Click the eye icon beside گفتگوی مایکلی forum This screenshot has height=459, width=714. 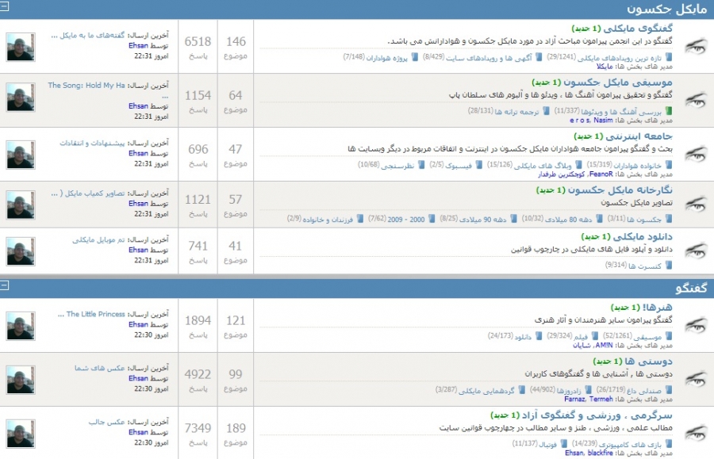(x=695, y=46)
